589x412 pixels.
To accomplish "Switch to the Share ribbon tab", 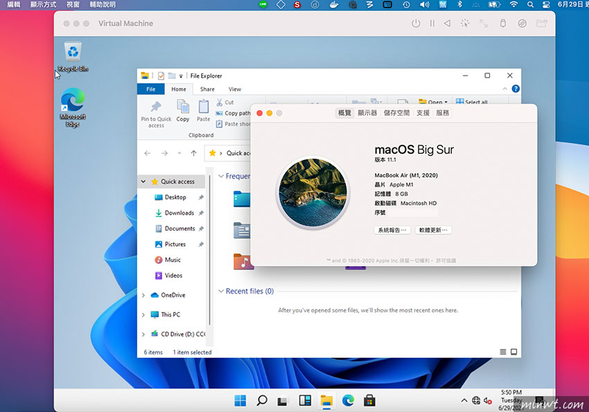I will point(207,89).
